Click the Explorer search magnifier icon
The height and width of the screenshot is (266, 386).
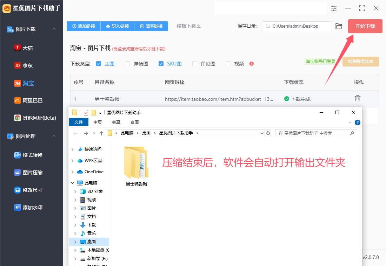[352, 133]
